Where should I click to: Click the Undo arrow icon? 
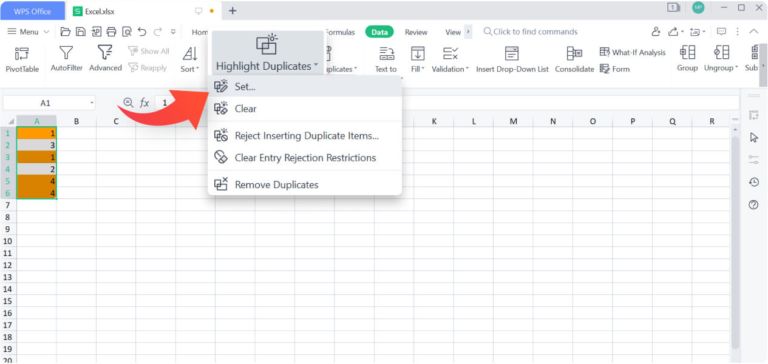coord(141,31)
